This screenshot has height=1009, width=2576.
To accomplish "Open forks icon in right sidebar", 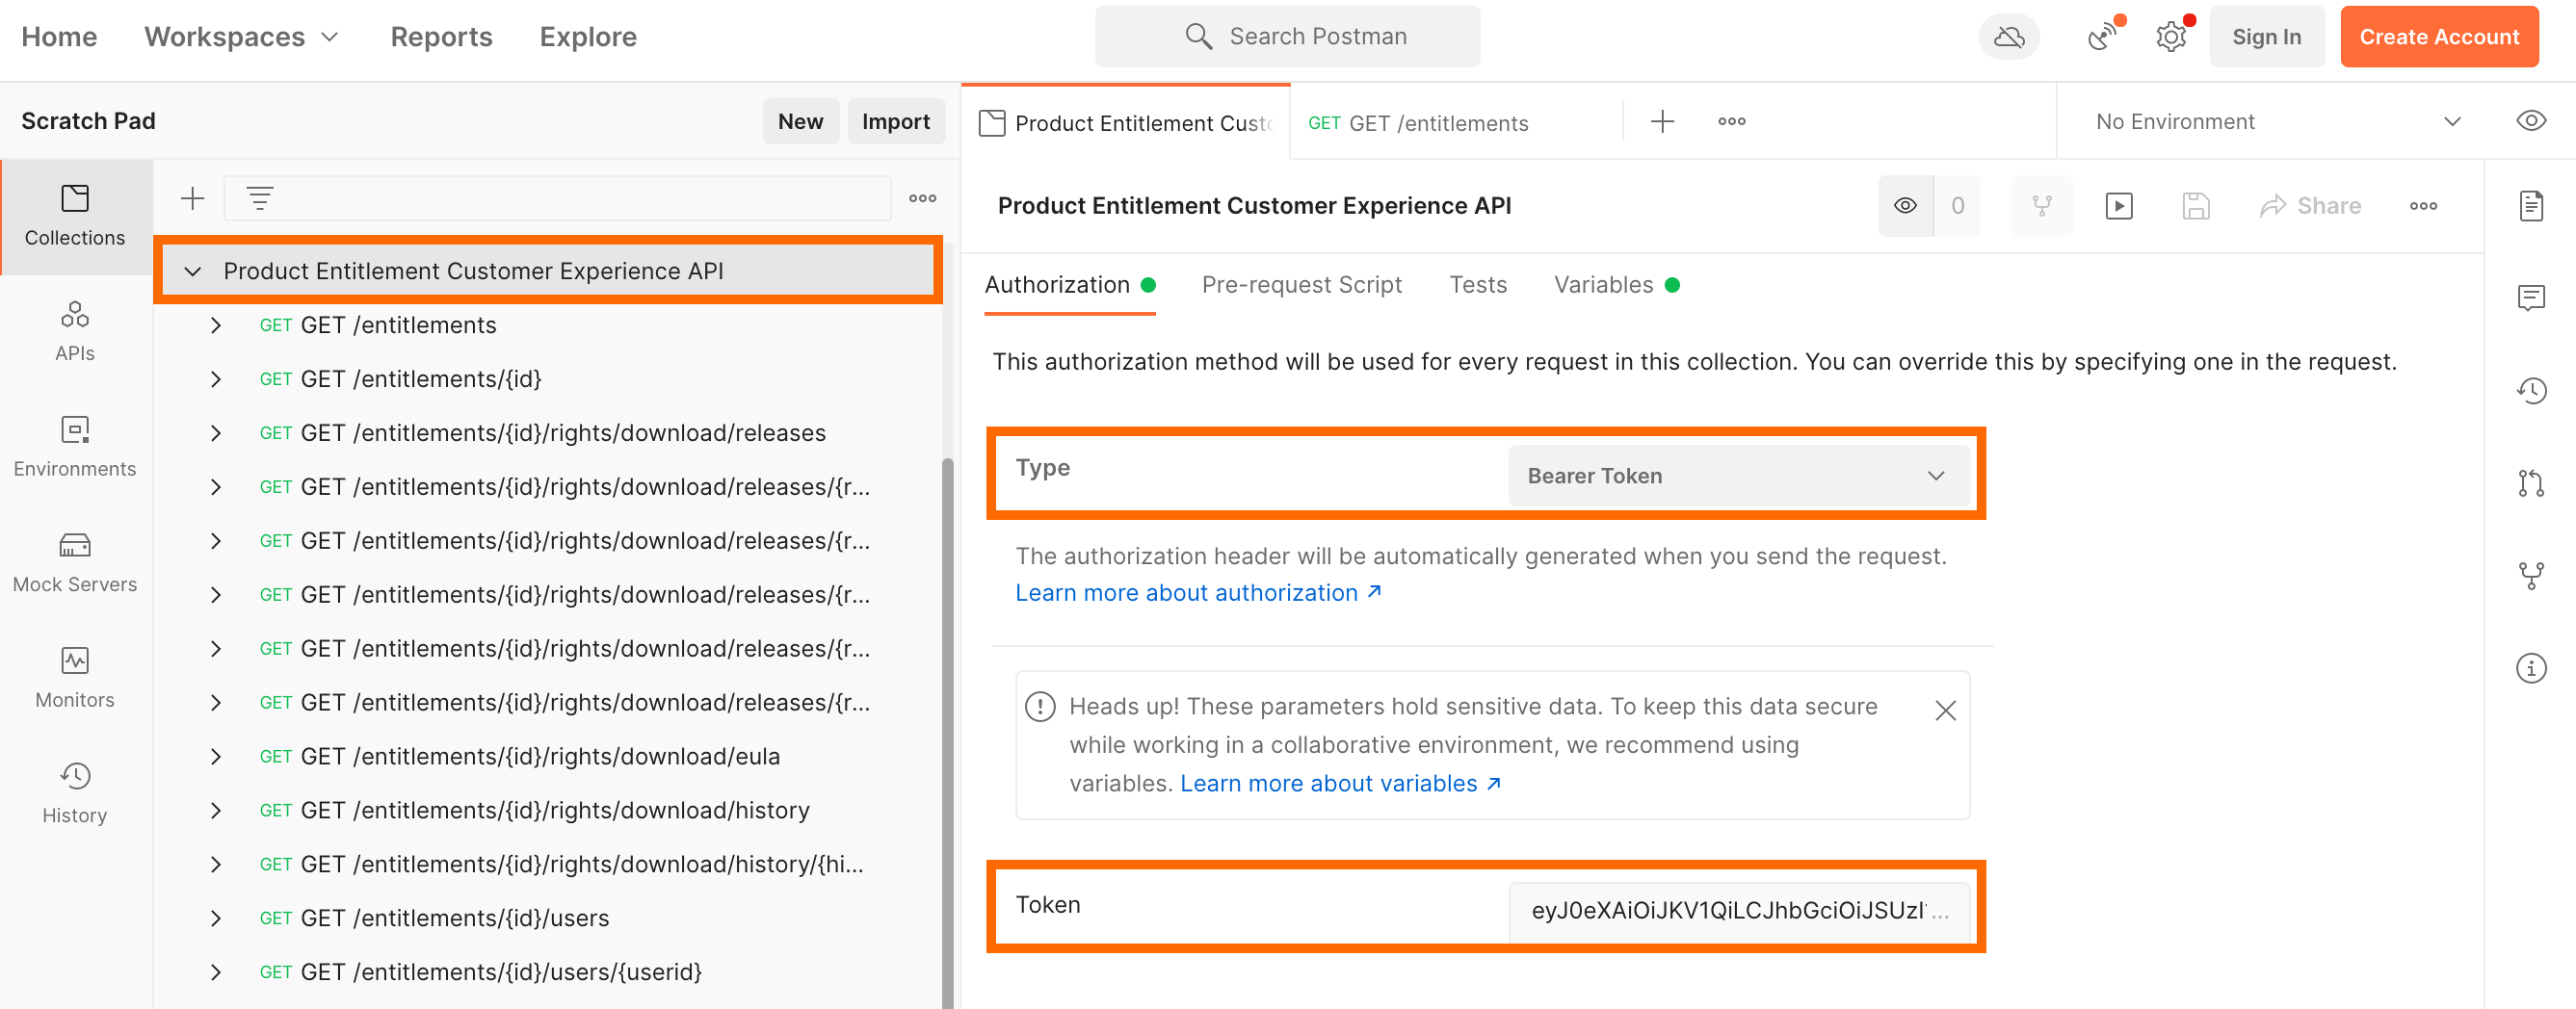I will click(x=2530, y=576).
